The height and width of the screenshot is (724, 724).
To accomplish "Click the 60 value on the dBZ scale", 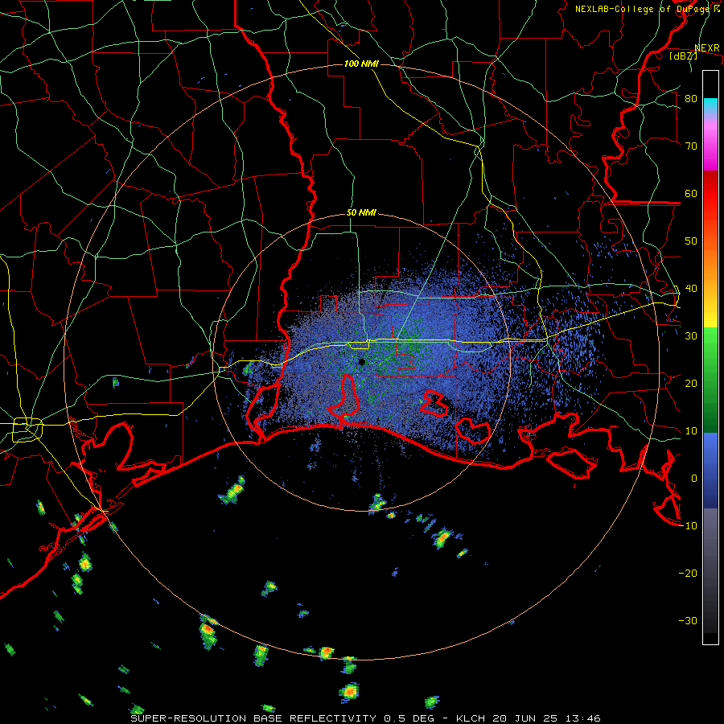I will click(691, 193).
